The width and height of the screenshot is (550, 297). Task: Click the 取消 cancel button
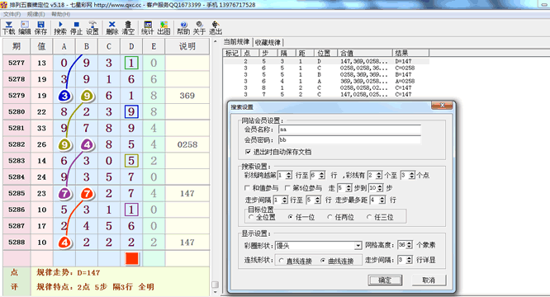429,280
